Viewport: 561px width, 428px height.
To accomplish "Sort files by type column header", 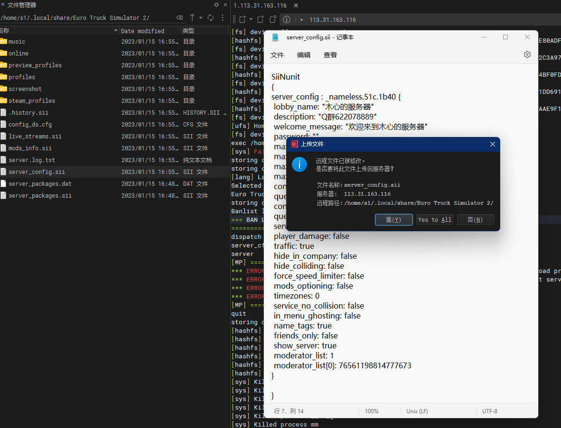I will (x=204, y=31).
